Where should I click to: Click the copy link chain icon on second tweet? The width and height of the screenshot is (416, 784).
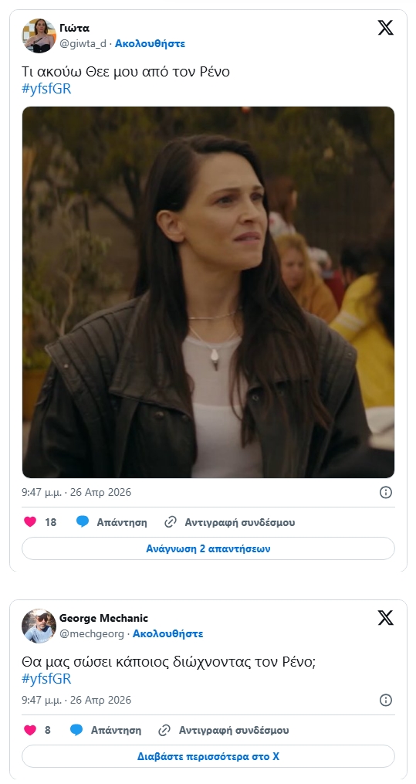tap(164, 731)
